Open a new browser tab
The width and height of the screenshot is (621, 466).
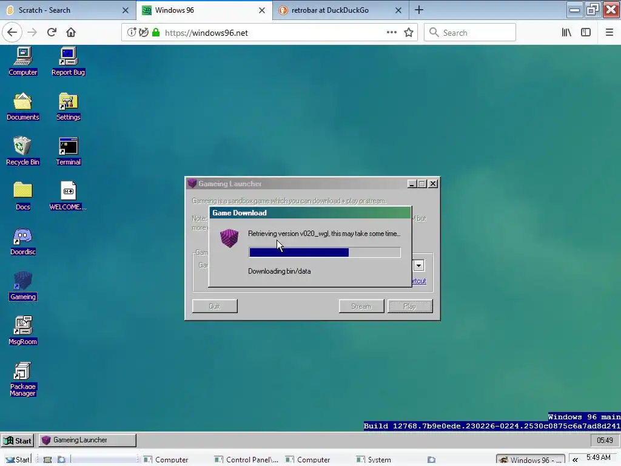(x=419, y=10)
